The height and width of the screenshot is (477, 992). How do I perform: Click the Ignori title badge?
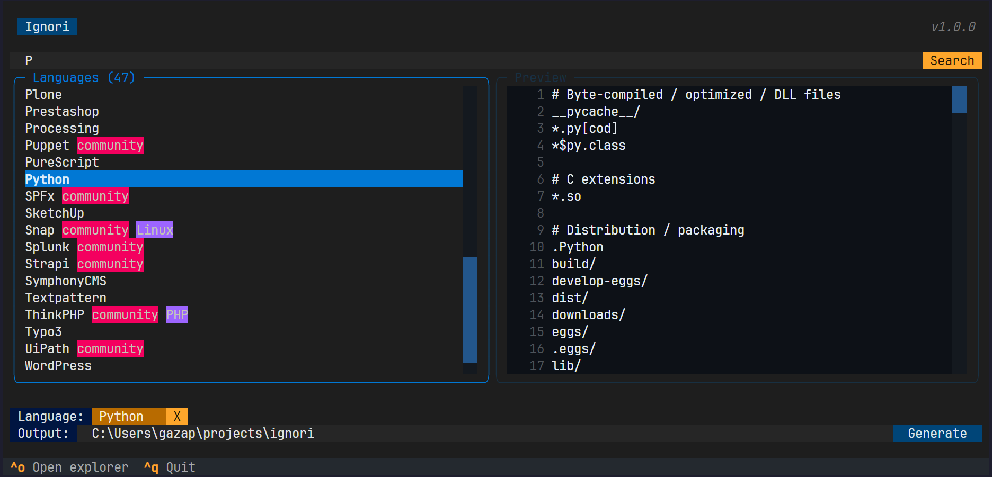point(47,26)
